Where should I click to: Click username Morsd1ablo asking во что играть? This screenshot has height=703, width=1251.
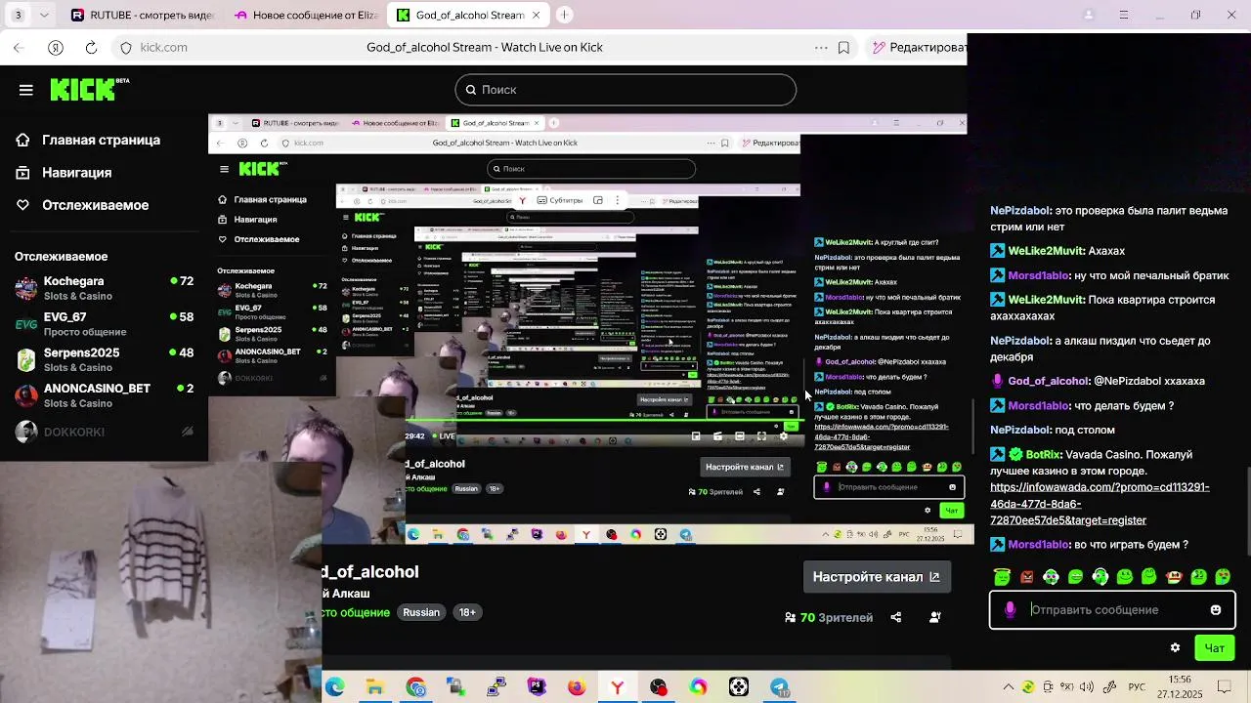click(1038, 545)
